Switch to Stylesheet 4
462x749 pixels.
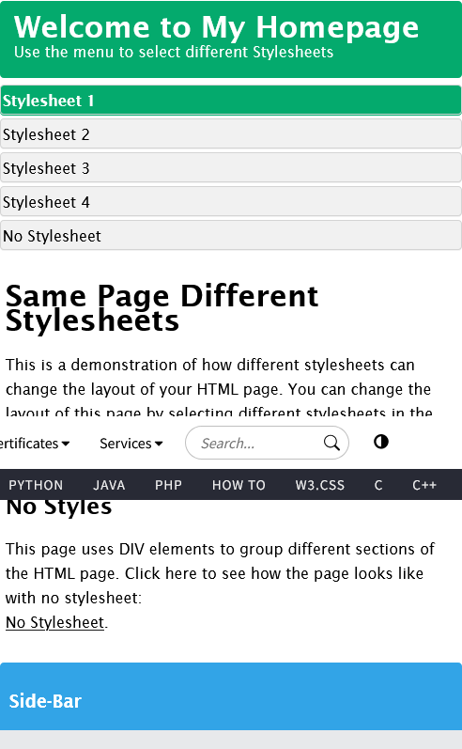point(231,202)
